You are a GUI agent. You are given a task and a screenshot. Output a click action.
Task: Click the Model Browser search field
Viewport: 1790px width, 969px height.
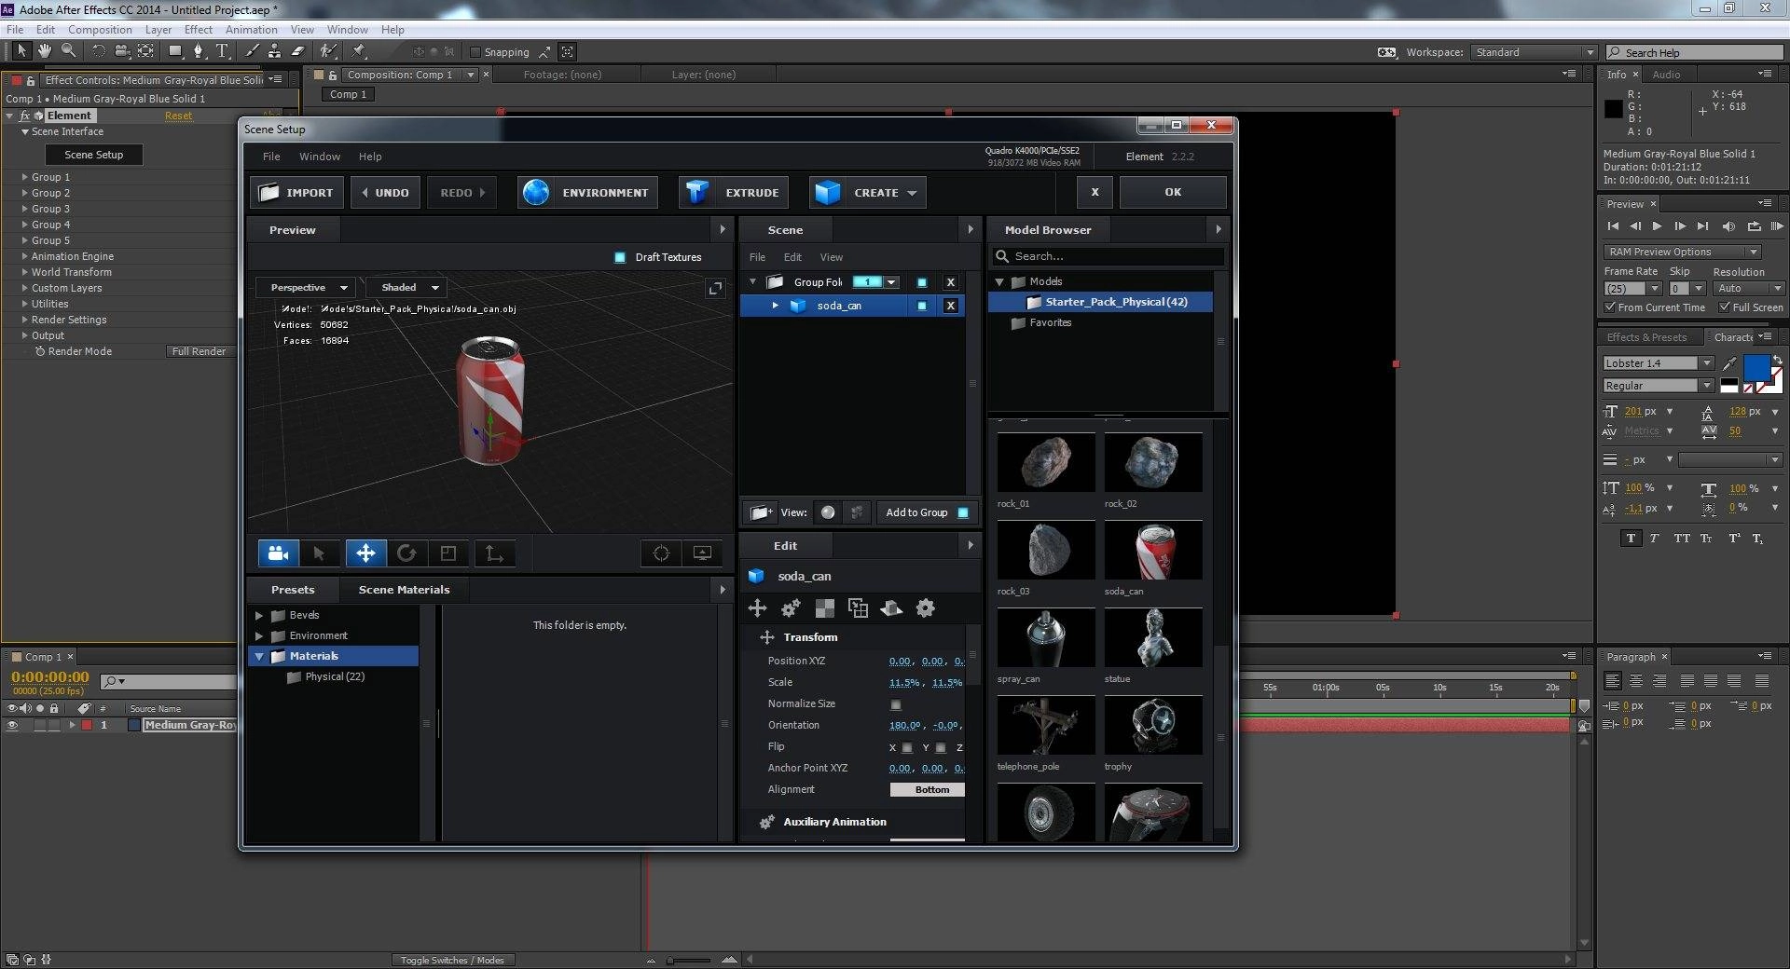(x=1108, y=256)
